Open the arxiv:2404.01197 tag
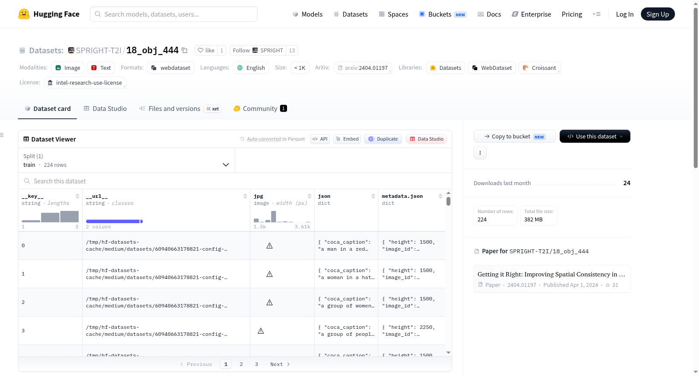 coord(363,68)
